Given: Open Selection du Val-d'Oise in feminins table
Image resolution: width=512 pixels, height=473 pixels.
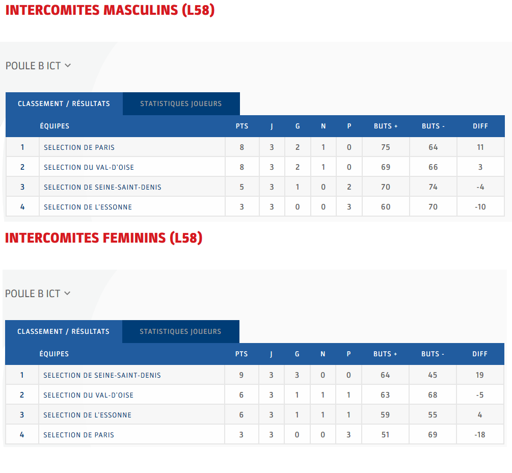Looking at the screenshot, I should point(89,395).
